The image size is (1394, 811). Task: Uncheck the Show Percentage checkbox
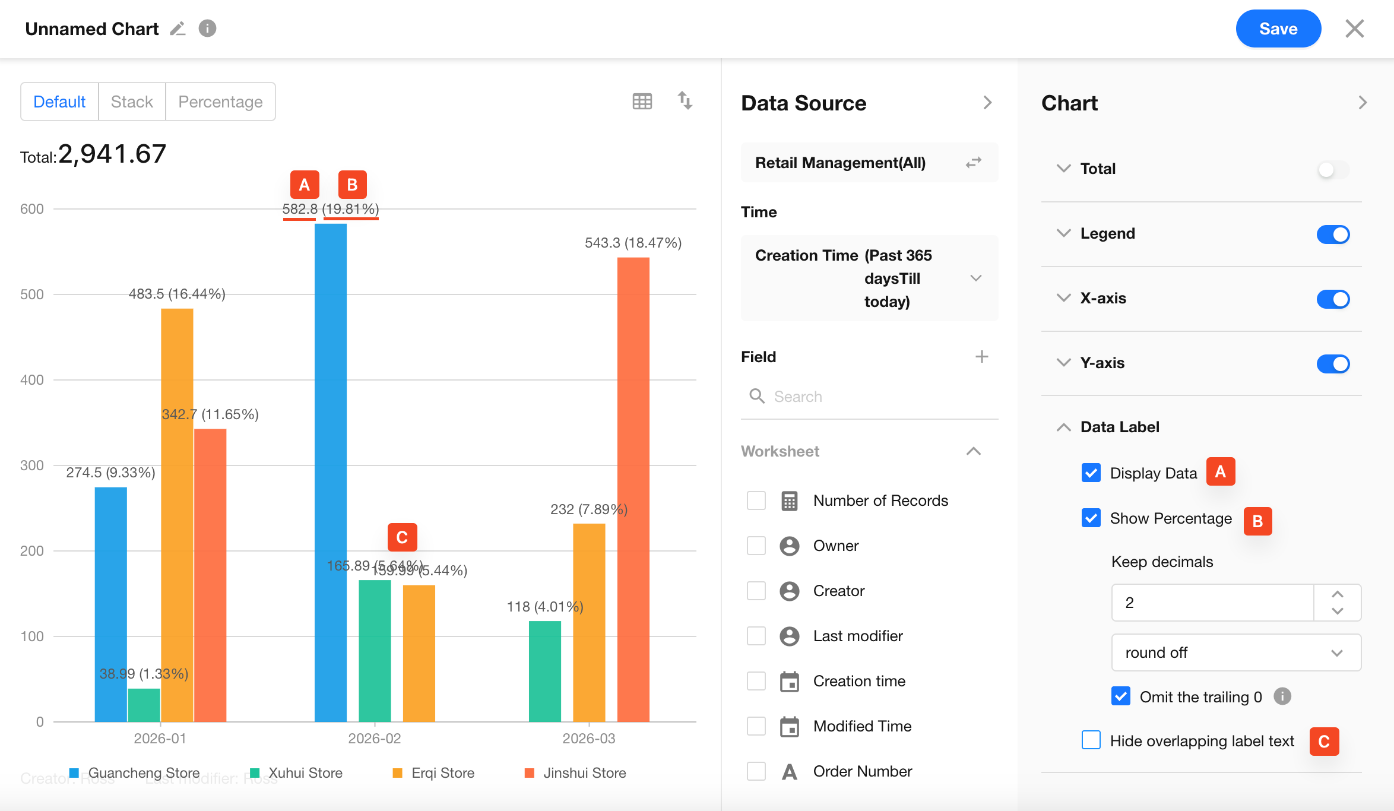1091,518
